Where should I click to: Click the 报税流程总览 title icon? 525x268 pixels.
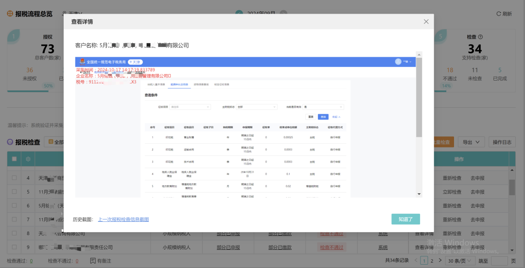click(x=10, y=14)
